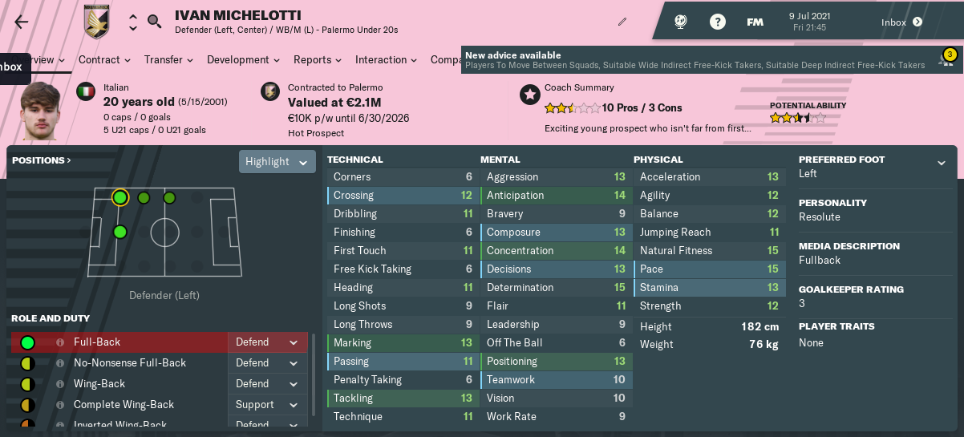Screen dimensions: 964x437
Task: Select the left defender position dot
Action: pyautogui.click(x=119, y=197)
